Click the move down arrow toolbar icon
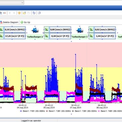The width and height of the screenshot is (122, 122). pyautogui.click(x=14, y=13)
